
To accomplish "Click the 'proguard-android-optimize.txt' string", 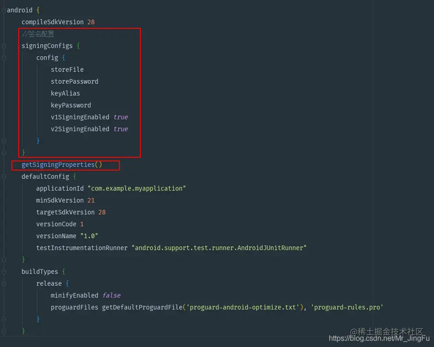I will point(243,307).
